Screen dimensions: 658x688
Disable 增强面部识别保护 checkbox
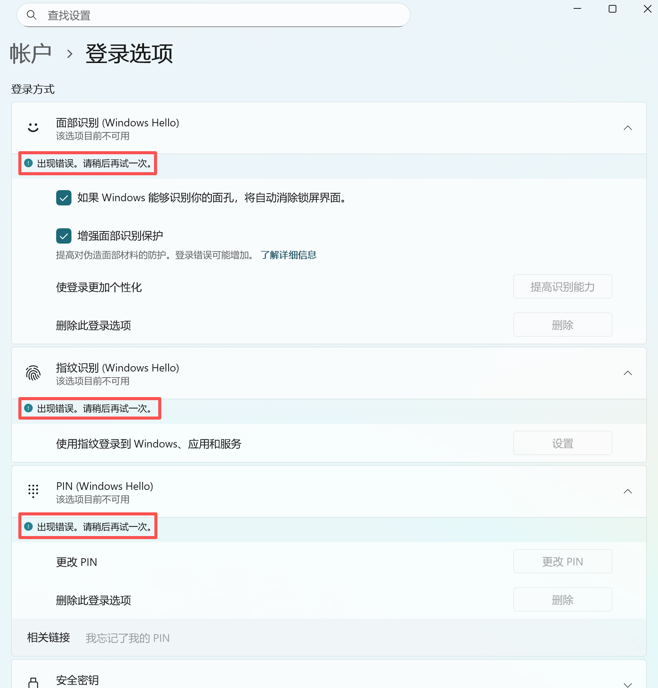[63, 236]
